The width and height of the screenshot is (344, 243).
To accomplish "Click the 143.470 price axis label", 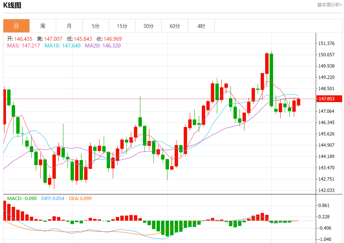I will coord(326,168).
